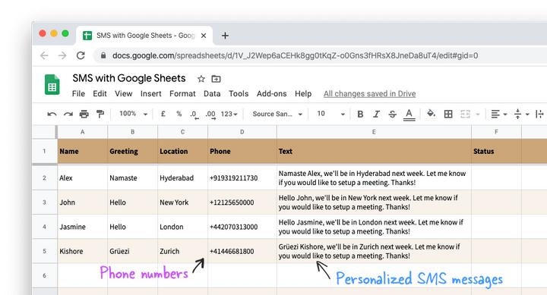Select phone number +12125650000
This screenshot has width=547, height=295.
242,202
